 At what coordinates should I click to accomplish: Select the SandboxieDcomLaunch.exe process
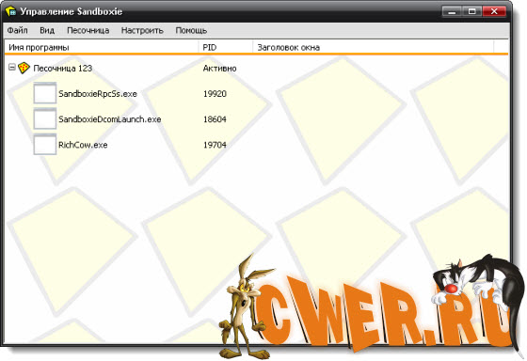pos(110,119)
